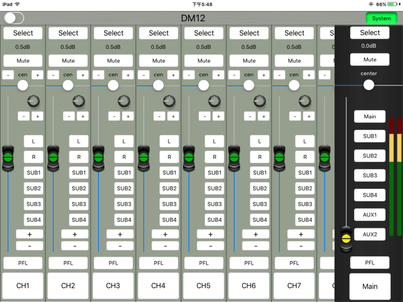This screenshot has width=403, height=302.
Task: Open the System menu
Action: click(x=381, y=18)
